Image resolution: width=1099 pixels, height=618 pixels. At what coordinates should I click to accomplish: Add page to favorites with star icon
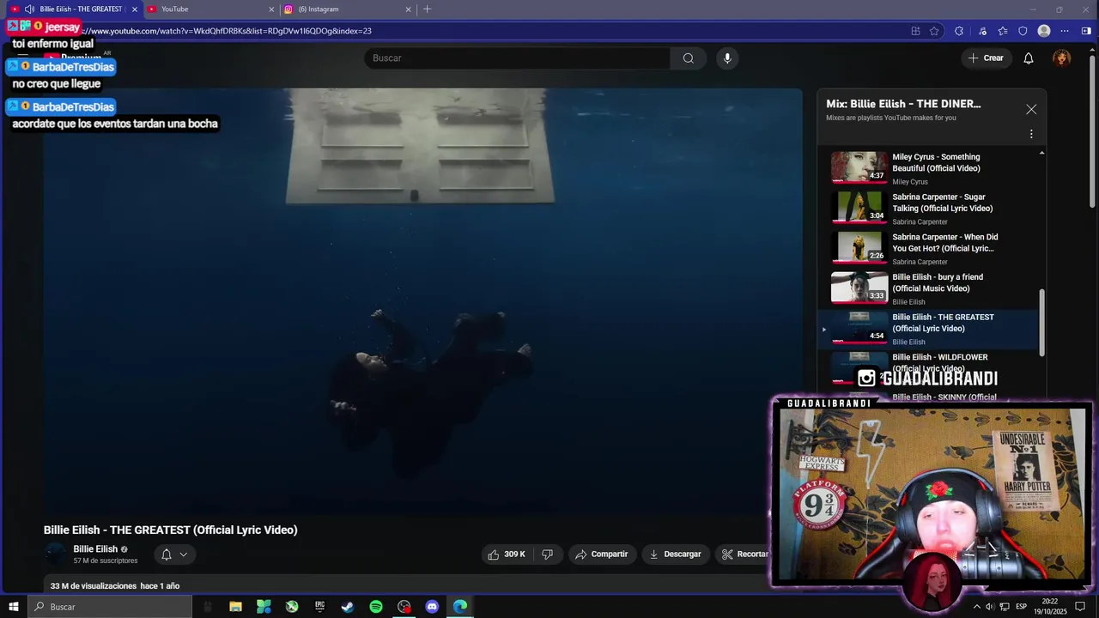click(934, 31)
